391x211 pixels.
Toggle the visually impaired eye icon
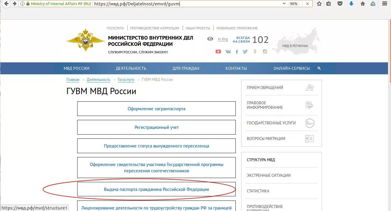click(210, 39)
